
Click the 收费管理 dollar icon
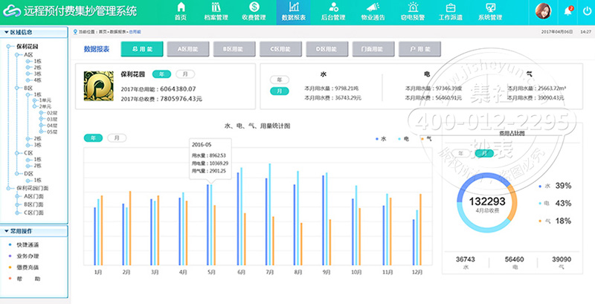[x=254, y=7]
